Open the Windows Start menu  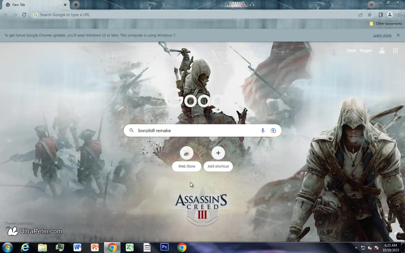[7, 247]
